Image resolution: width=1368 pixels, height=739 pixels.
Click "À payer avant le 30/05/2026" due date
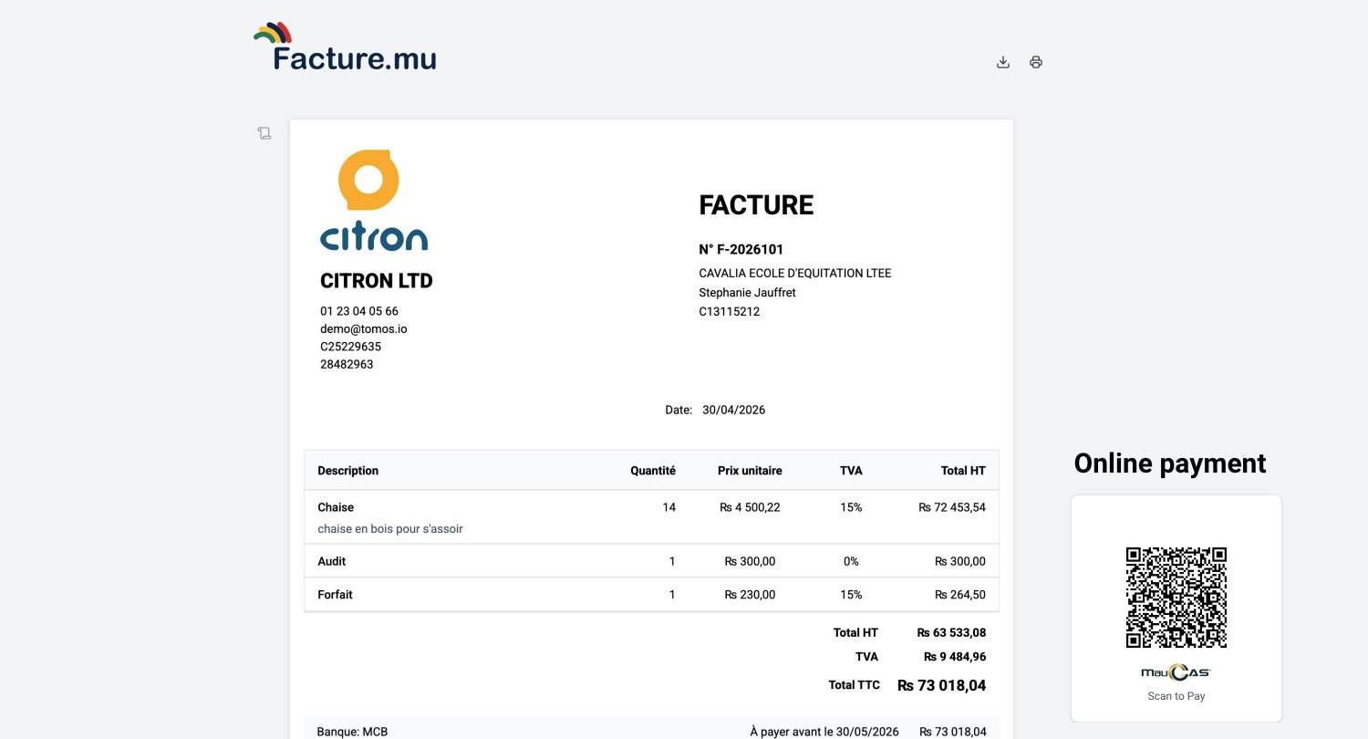point(824,732)
